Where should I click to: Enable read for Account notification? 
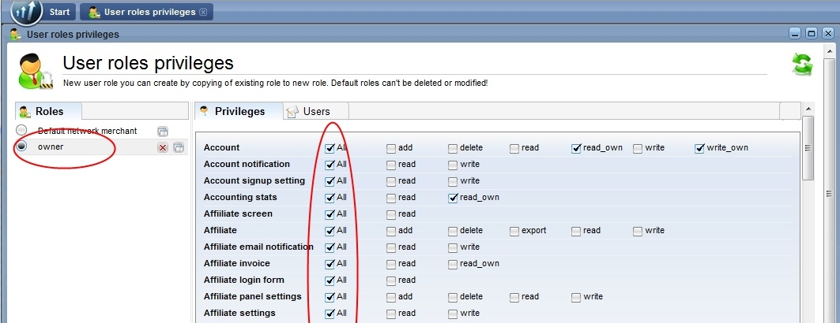click(392, 165)
